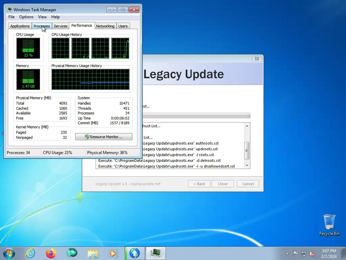The height and width of the screenshot is (260, 346).
Task: Click log line ending with -l roots.sst
Action: coord(178,155)
